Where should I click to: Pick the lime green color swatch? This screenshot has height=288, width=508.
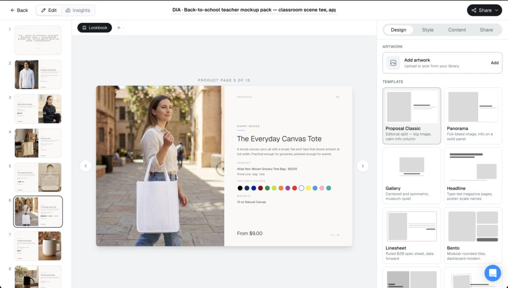click(274, 188)
